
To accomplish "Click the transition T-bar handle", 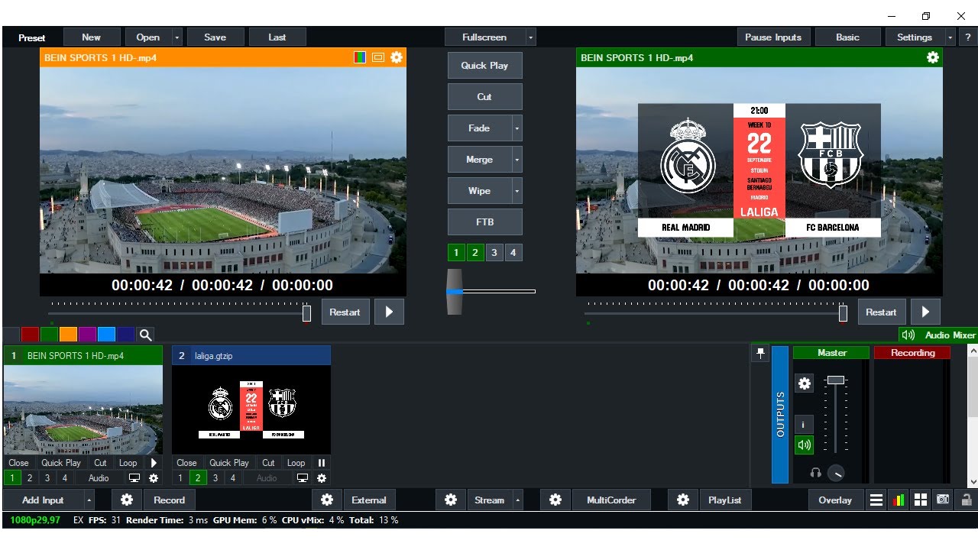I will pyautogui.click(x=455, y=291).
